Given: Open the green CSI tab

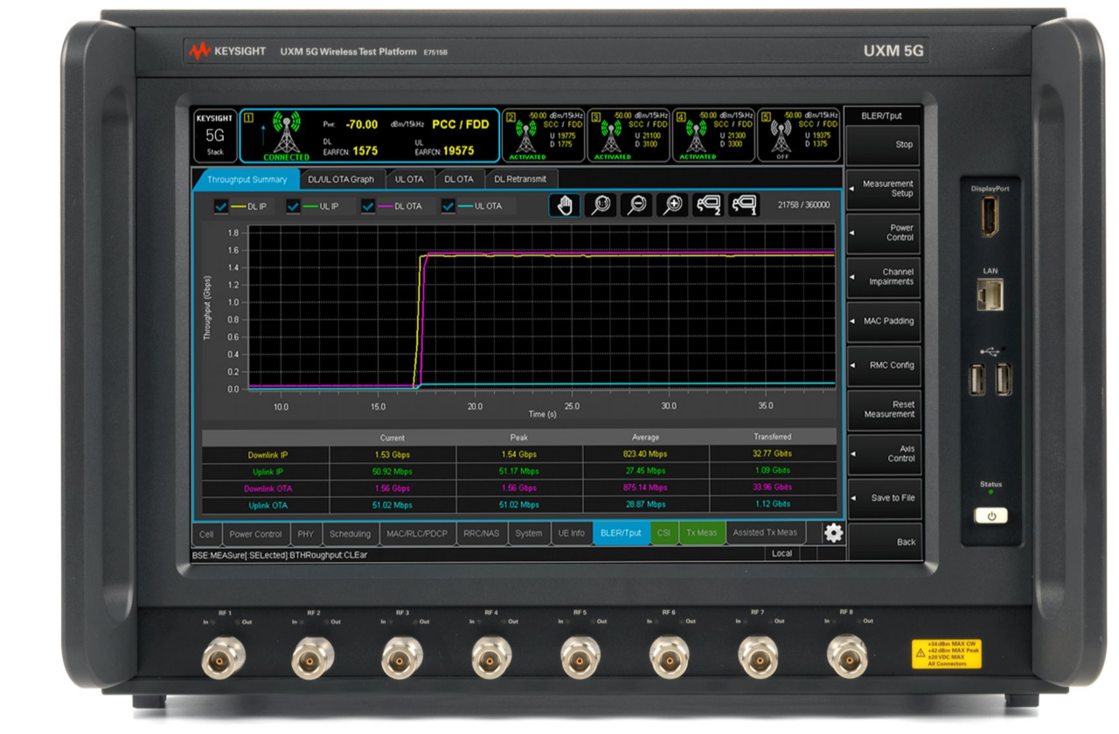Looking at the screenshot, I should point(664,533).
